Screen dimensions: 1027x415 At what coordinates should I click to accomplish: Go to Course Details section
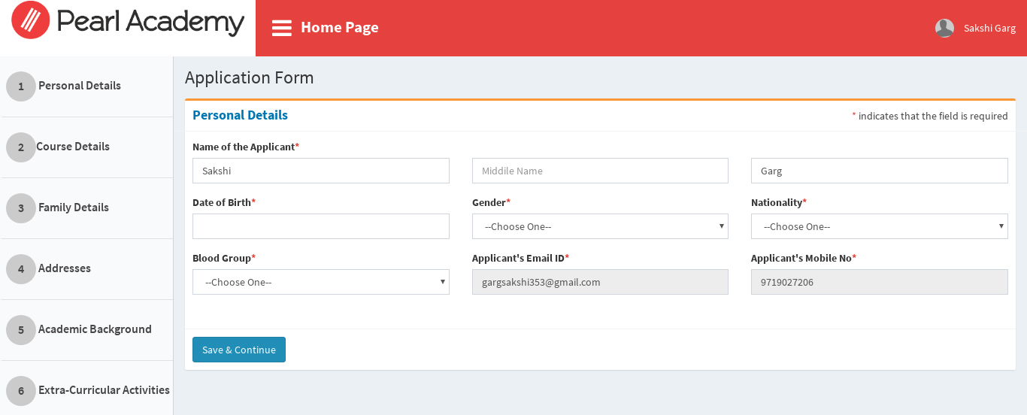click(x=73, y=147)
